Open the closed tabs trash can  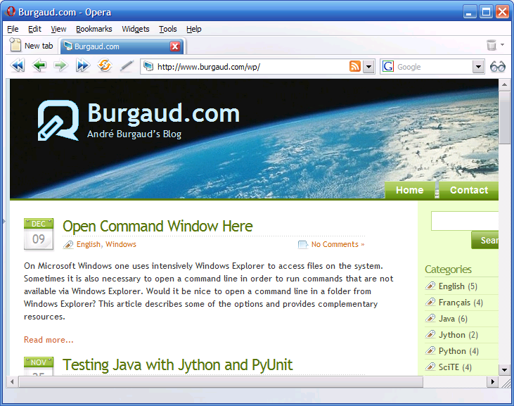[491, 44]
